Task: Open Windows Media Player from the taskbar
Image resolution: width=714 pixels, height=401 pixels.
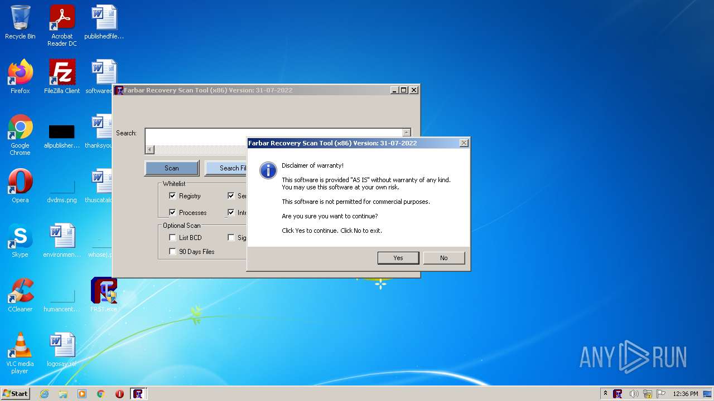Action: pos(82,394)
